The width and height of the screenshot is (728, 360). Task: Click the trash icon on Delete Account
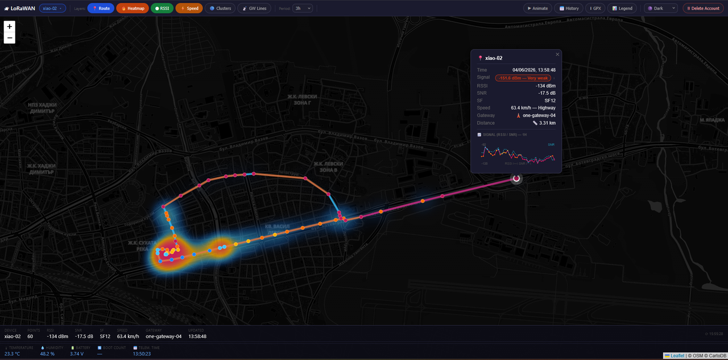click(x=689, y=9)
